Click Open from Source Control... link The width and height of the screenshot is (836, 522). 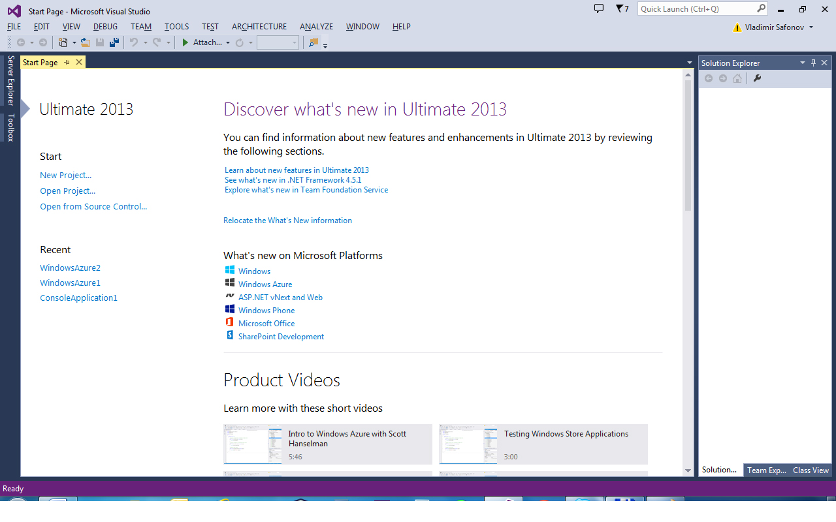coord(93,206)
